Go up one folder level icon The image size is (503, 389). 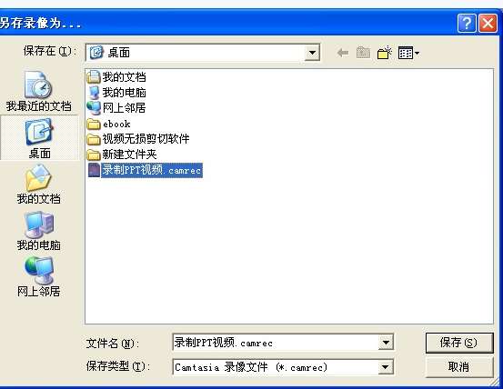tap(364, 52)
